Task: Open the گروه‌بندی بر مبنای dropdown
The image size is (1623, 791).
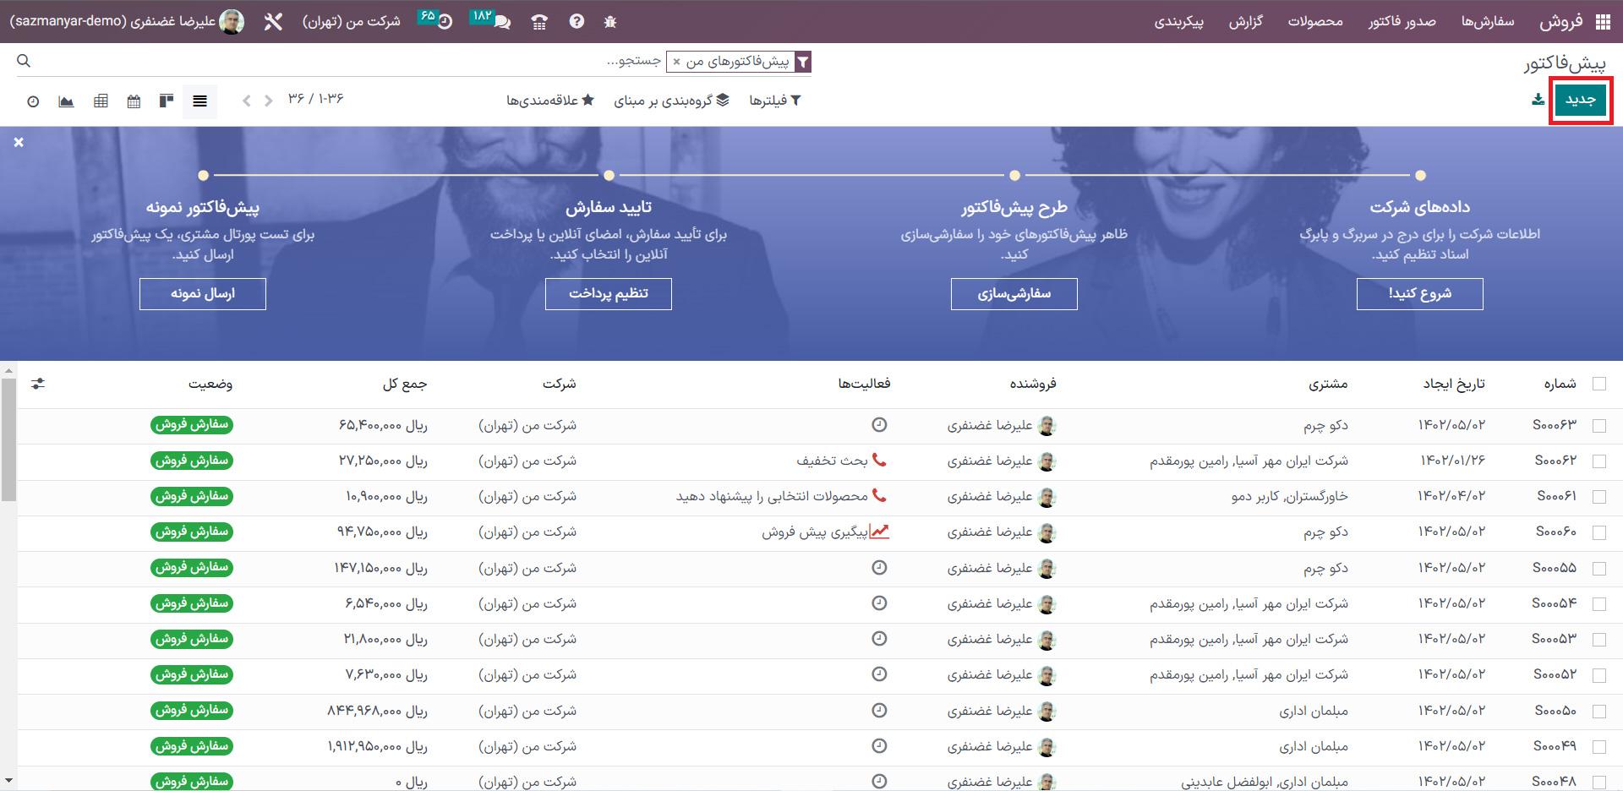Action: pos(672,101)
